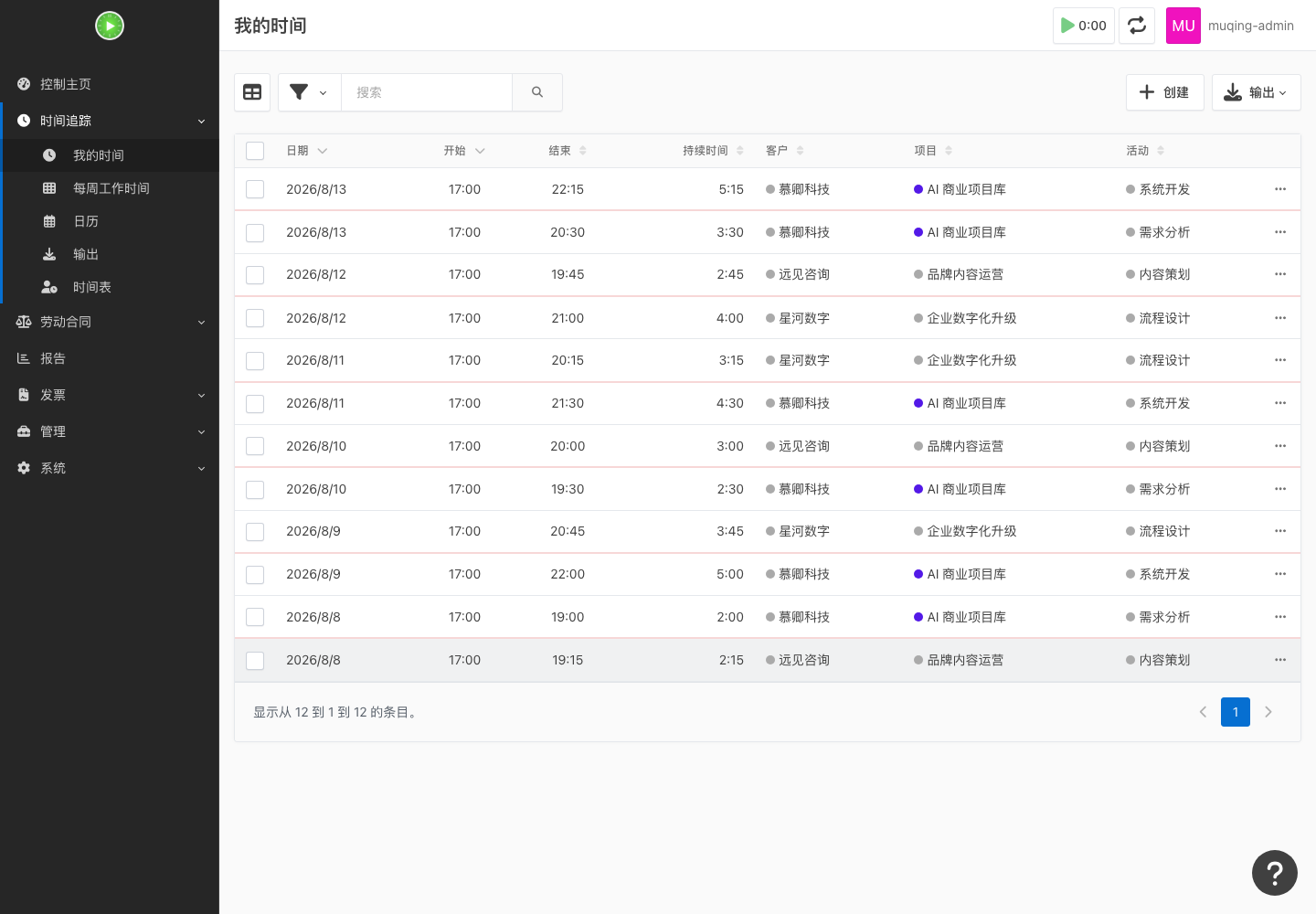Open the 输出 export dropdown
This screenshot has width=1316, height=914.
[x=1256, y=92]
